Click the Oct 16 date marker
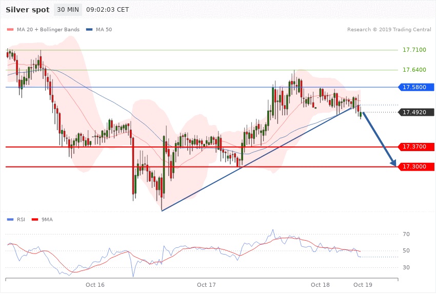 pyautogui.click(x=95, y=284)
